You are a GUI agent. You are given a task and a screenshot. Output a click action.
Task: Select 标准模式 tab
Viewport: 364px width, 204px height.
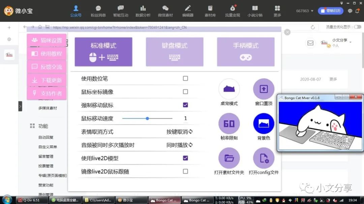[103, 52]
